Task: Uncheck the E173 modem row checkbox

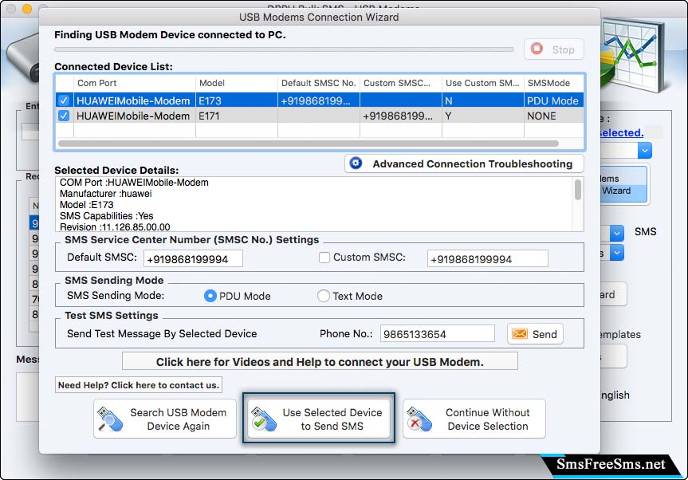Action: click(64, 100)
